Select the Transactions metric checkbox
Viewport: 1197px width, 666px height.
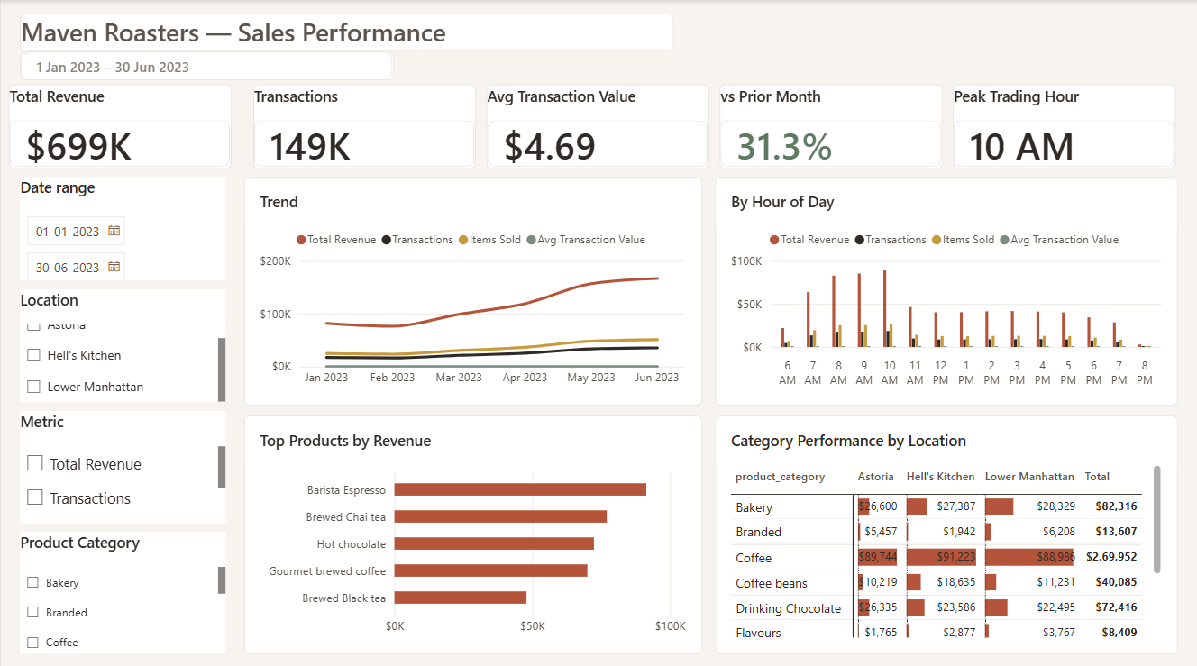(x=35, y=497)
